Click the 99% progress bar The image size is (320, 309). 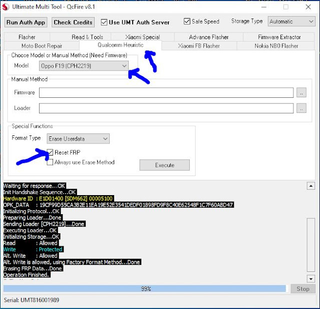(146, 289)
